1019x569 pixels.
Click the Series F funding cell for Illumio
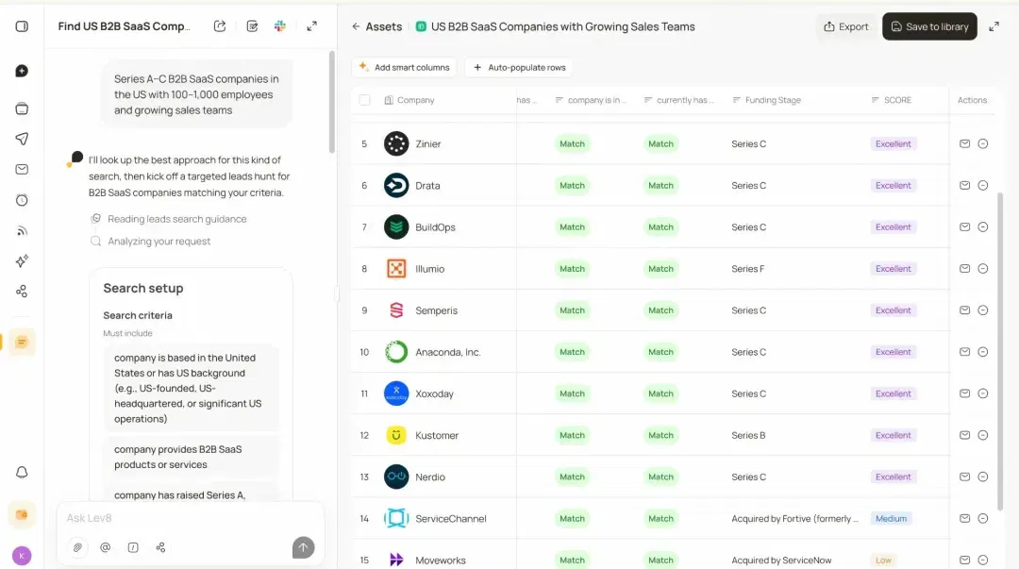pos(748,269)
